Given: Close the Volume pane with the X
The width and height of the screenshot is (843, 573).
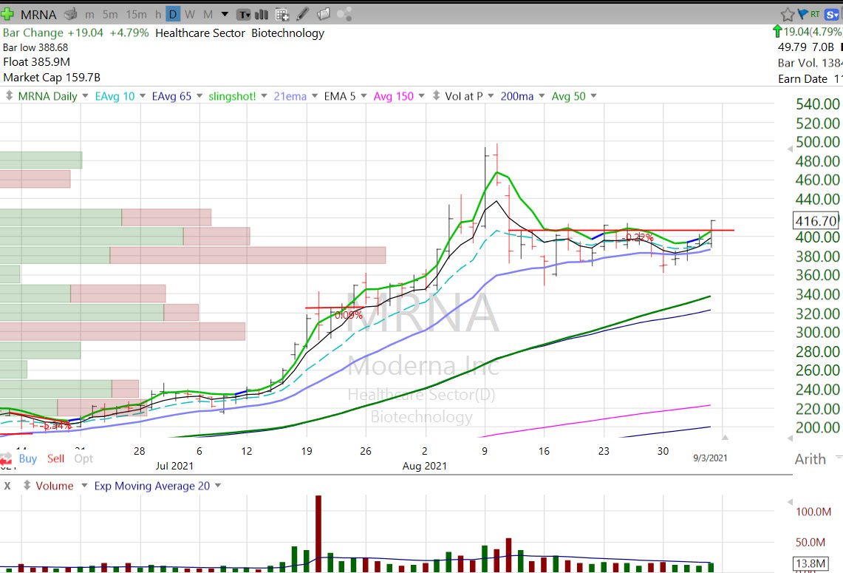Looking at the screenshot, I should 7,485.
